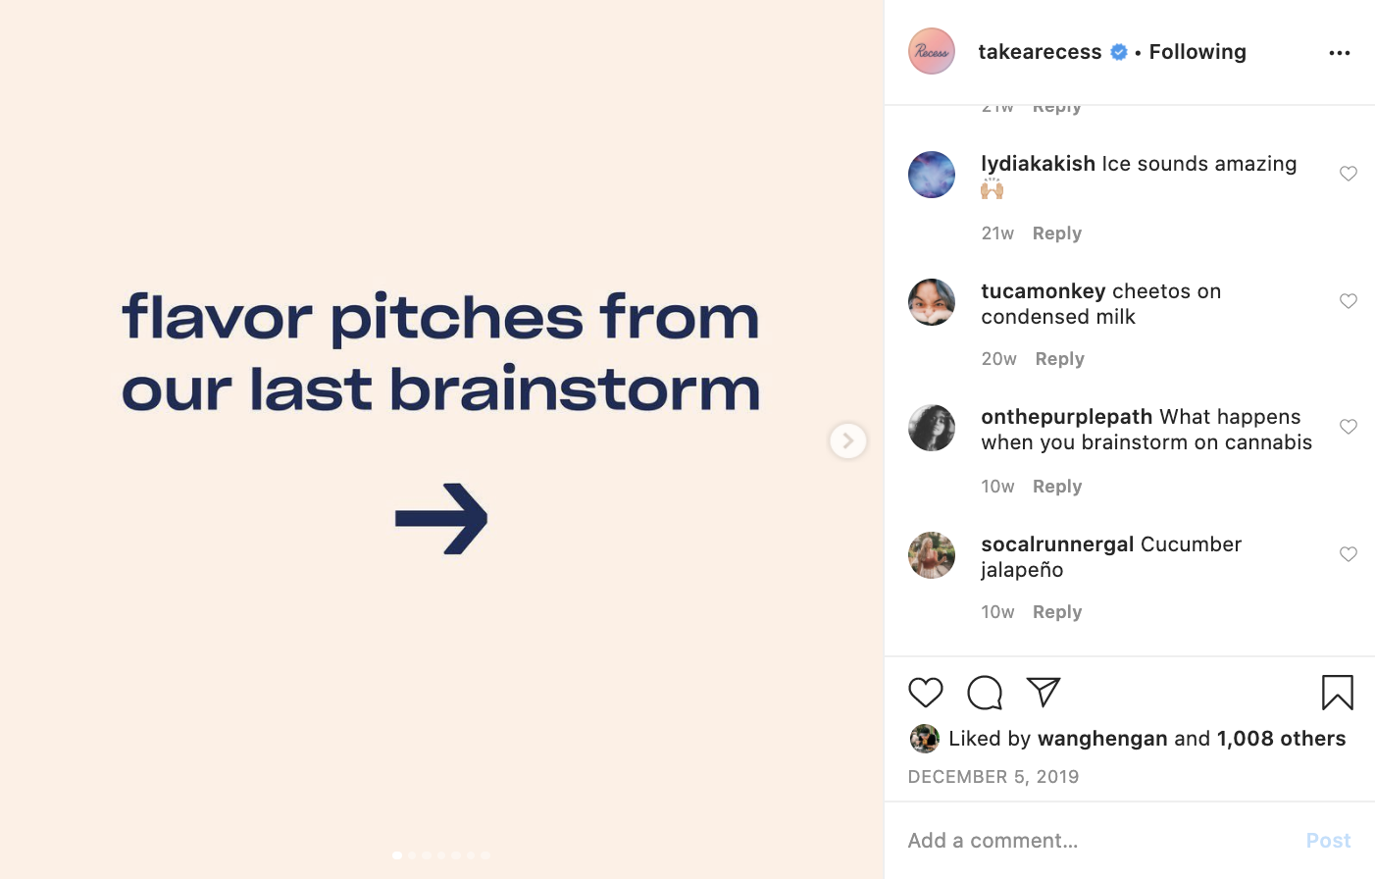Screen dimensions: 1375x879
Task: Reply to onthepurplepath's comment
Action: 1057,487
